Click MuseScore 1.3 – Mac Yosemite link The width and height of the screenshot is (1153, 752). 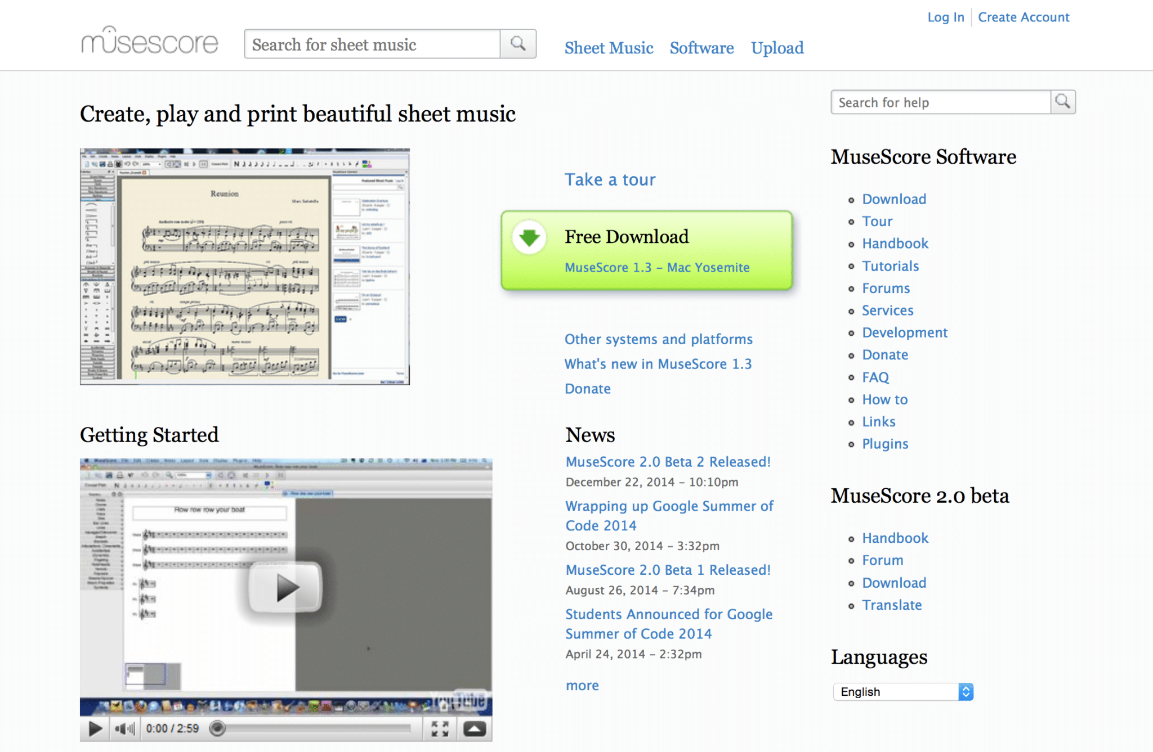tap(657, 267)
